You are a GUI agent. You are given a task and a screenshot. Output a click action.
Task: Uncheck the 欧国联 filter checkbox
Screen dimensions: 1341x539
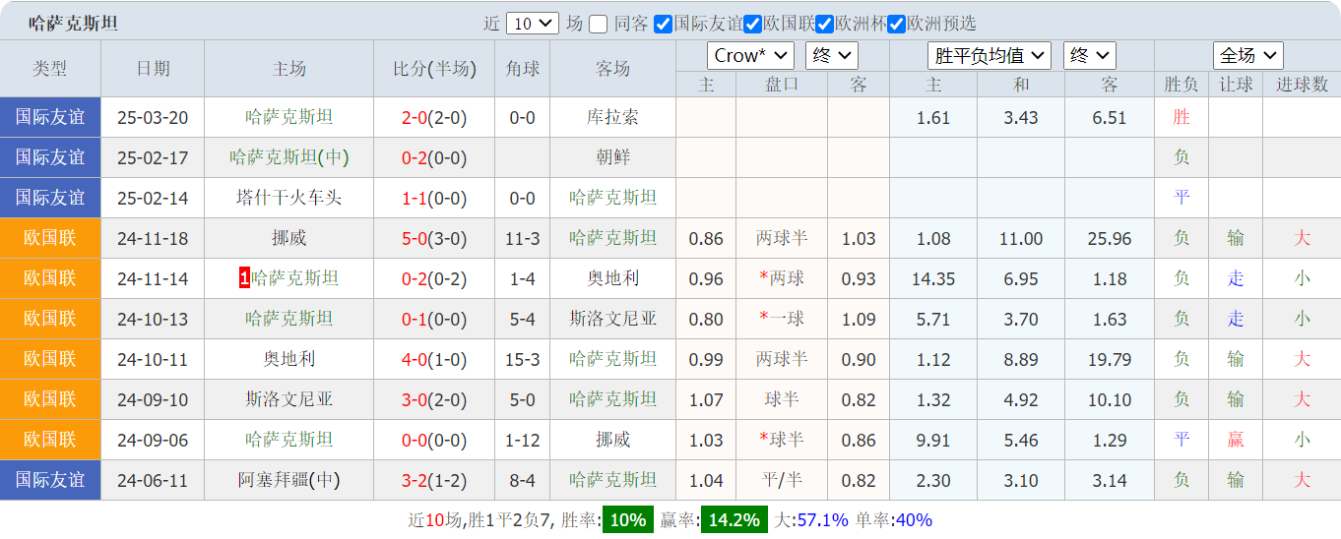(x=753, y=24)
